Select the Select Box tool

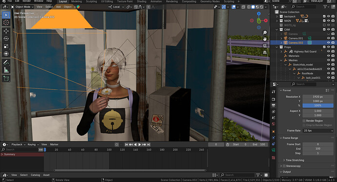(x=6, y=15)
